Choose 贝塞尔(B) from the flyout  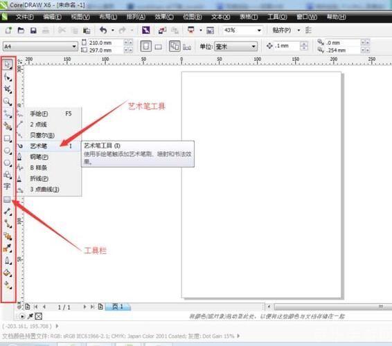[49, 135]
